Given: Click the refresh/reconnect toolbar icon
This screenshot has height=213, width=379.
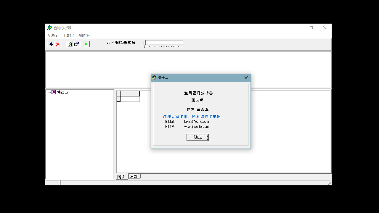Looking at the screenshot, I should coord(69,44).
